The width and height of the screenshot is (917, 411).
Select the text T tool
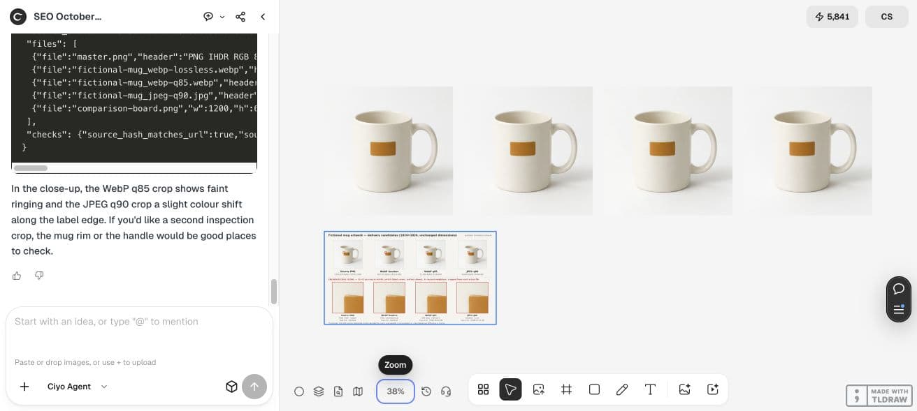coord(650,389)
